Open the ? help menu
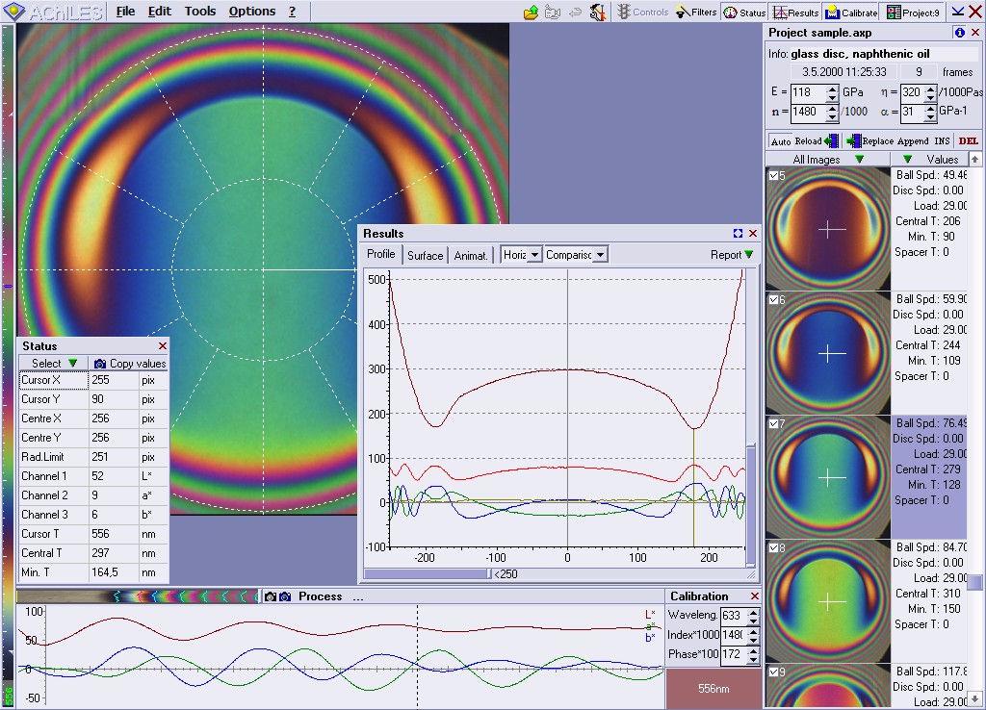This screenshot has height=710, width=986. (292, 12)
